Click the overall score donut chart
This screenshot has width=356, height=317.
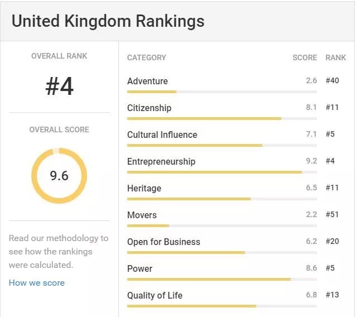pyautogui.click(x=59, y=176)
